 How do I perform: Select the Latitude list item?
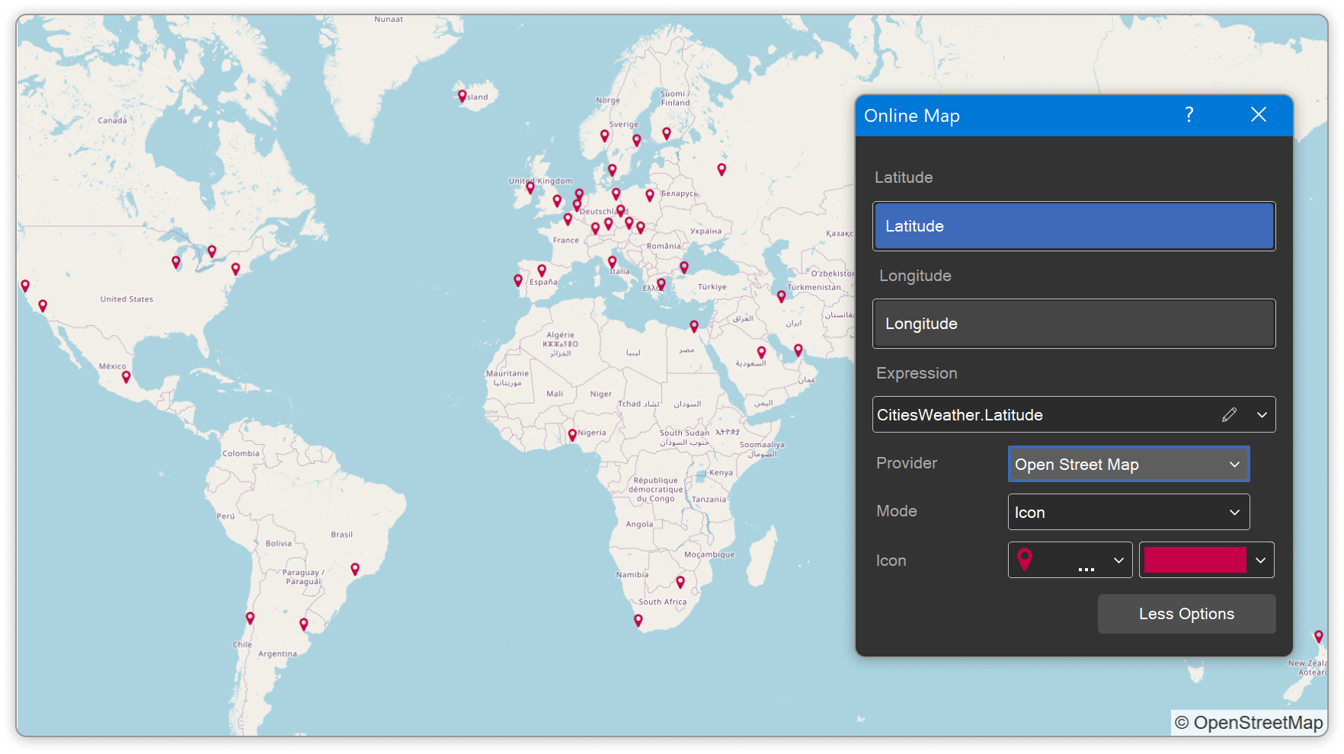(1074, 226)
